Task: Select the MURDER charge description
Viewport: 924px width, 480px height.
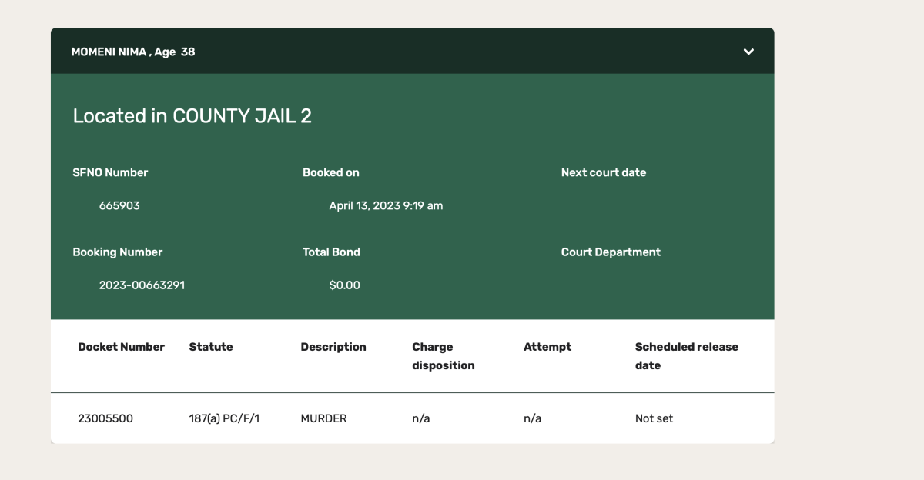Action: coord(323,418)
